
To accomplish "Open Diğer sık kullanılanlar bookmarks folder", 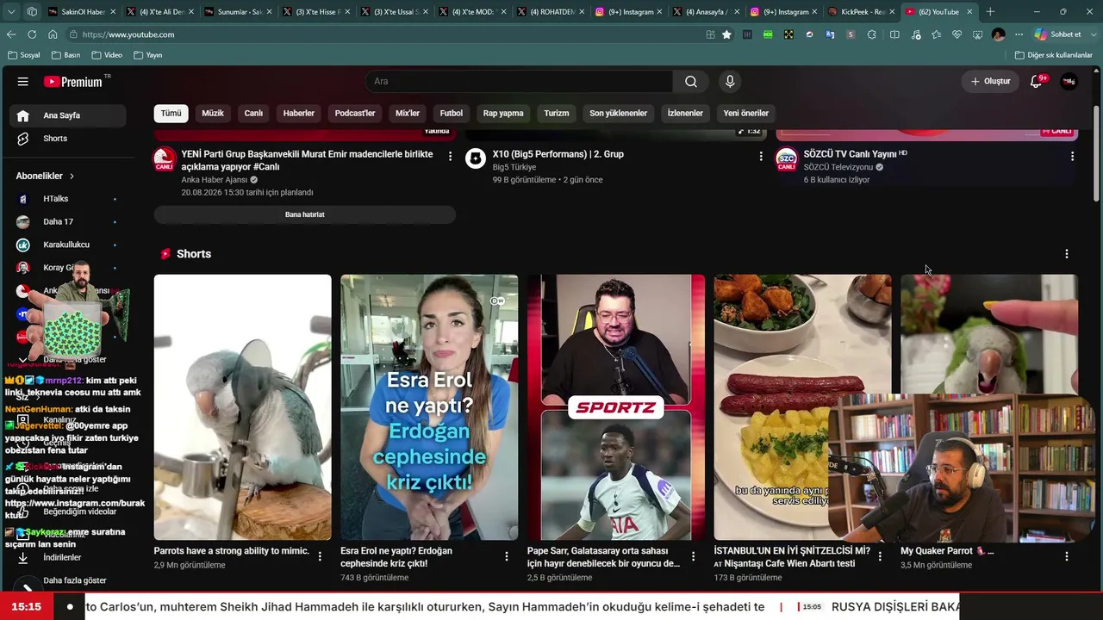I will (1054, 55).
